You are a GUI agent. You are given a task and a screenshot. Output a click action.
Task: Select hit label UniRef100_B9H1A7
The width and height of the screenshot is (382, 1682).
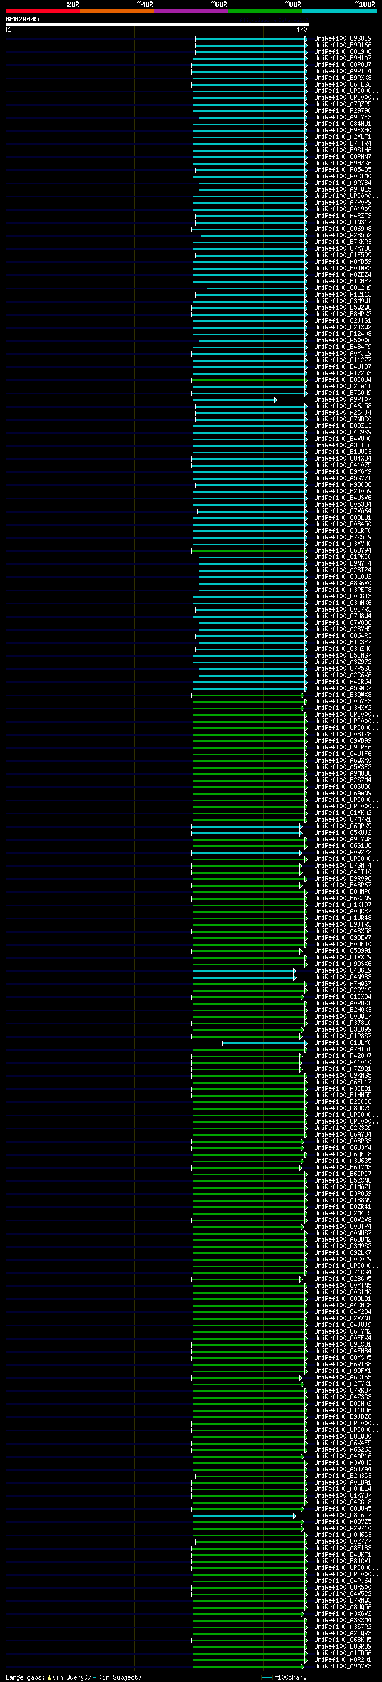(342, 58)
